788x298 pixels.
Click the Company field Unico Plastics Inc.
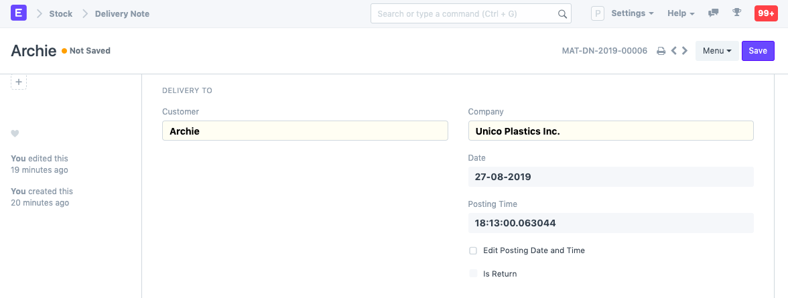pyautogui.click(x=610, y=131)
